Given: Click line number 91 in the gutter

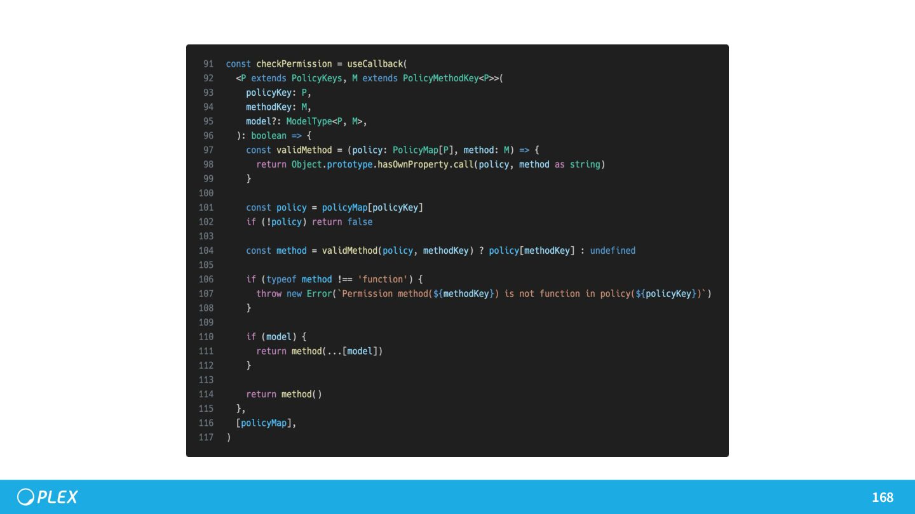Looking at the screenshot, I should [208, 64].
